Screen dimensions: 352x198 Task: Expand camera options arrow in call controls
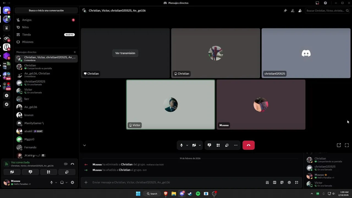pos(200,145)
